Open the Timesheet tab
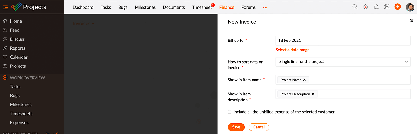The width and height of the screenshot is (417, 134). coord(202,7)
